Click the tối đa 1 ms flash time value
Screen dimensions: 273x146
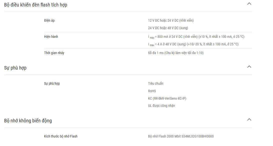[176, 53]
